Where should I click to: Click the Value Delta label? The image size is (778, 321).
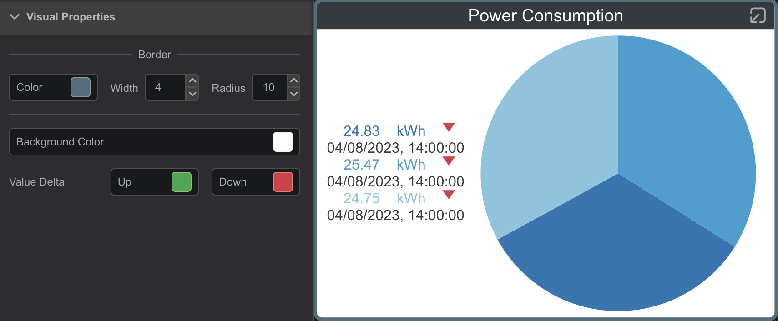point(37,182)
